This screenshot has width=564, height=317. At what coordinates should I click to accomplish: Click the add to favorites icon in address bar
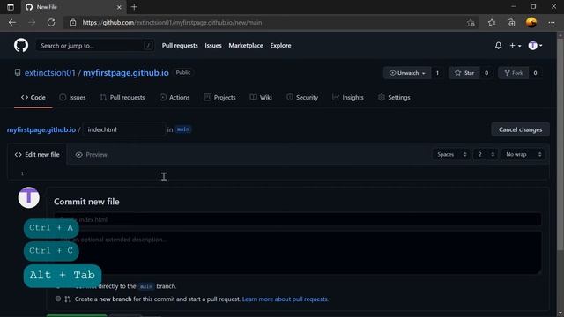[x=471, y=23]
